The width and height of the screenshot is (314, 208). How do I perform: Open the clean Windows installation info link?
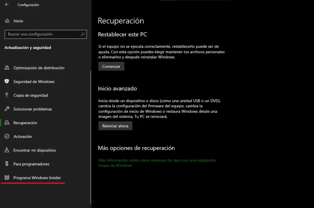[157, 163]
